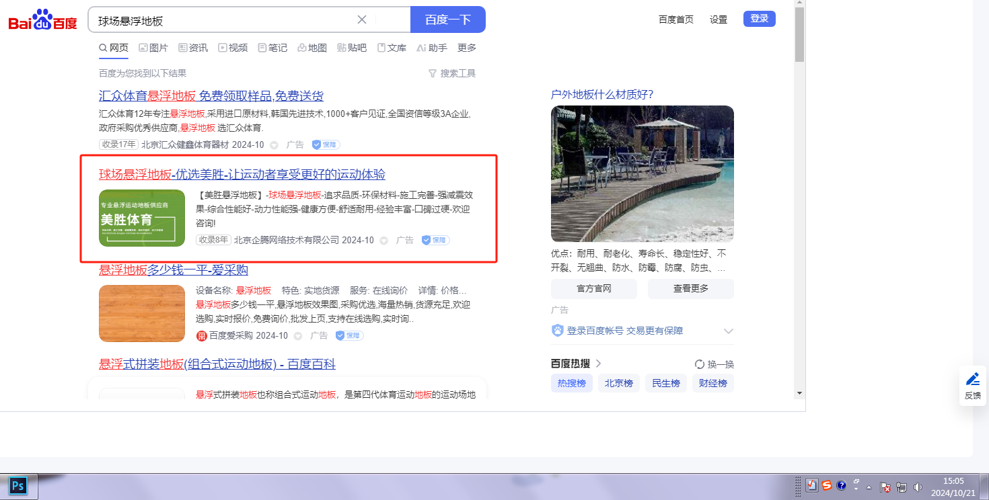Switch to the 资讯 tab
This screenshot has width=989, height=500.
click(x=193, y=48)
